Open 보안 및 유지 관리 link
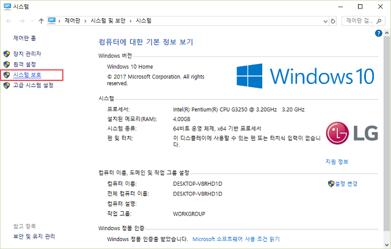391x249 pixels. pos(34,236)
